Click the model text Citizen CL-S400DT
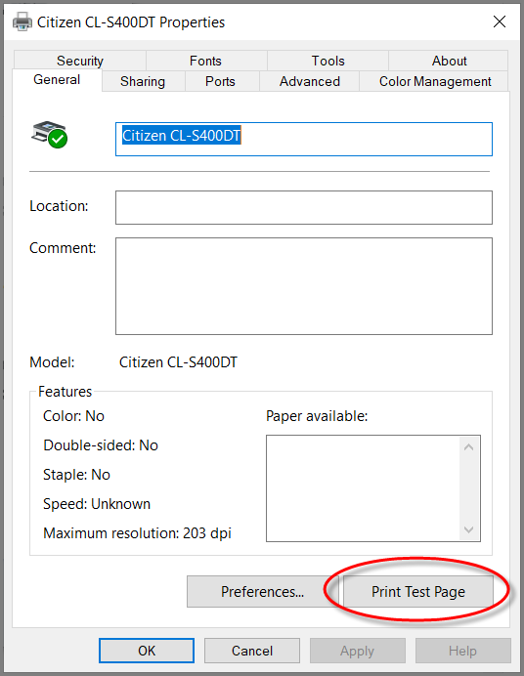This screenshot has height=676, width=524. point(178,362)
